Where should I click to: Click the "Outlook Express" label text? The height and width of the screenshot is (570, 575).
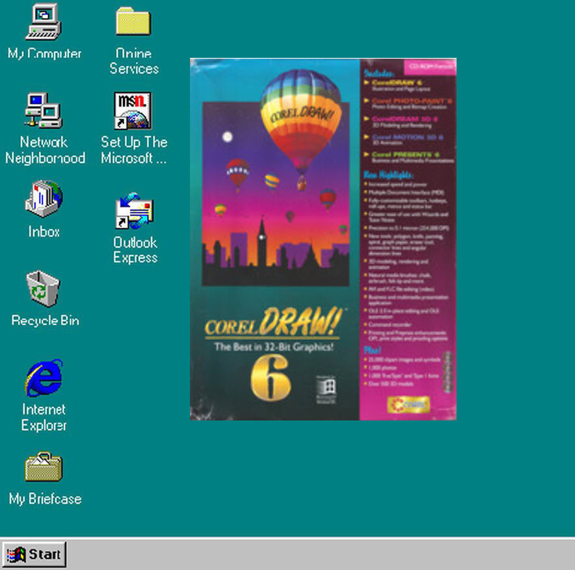(135, 250)
